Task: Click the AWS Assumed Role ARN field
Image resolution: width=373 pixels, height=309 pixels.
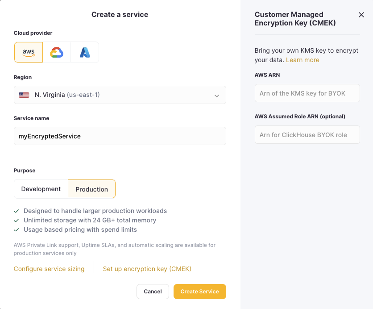Action: (307, 134)
